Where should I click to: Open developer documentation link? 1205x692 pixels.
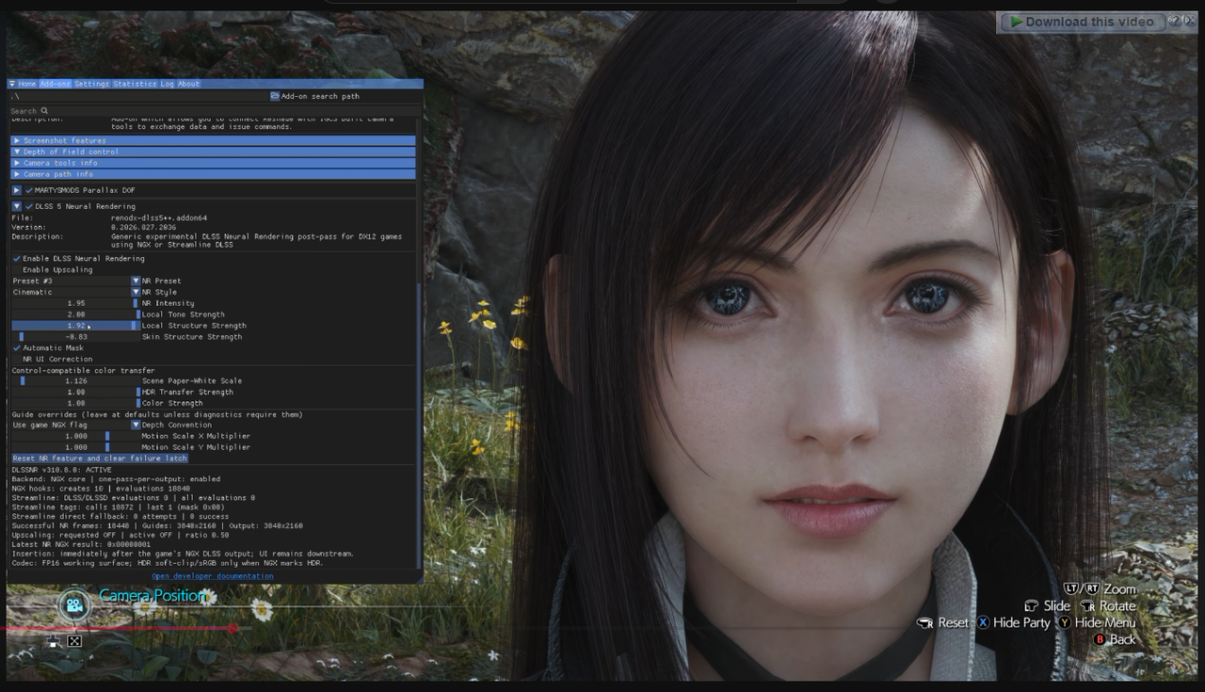point(213,576)
